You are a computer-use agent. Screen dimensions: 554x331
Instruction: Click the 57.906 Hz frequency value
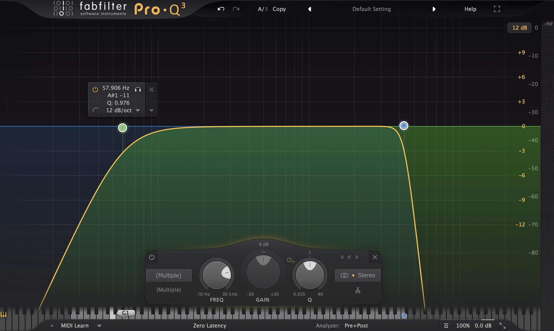coord(116,88)
